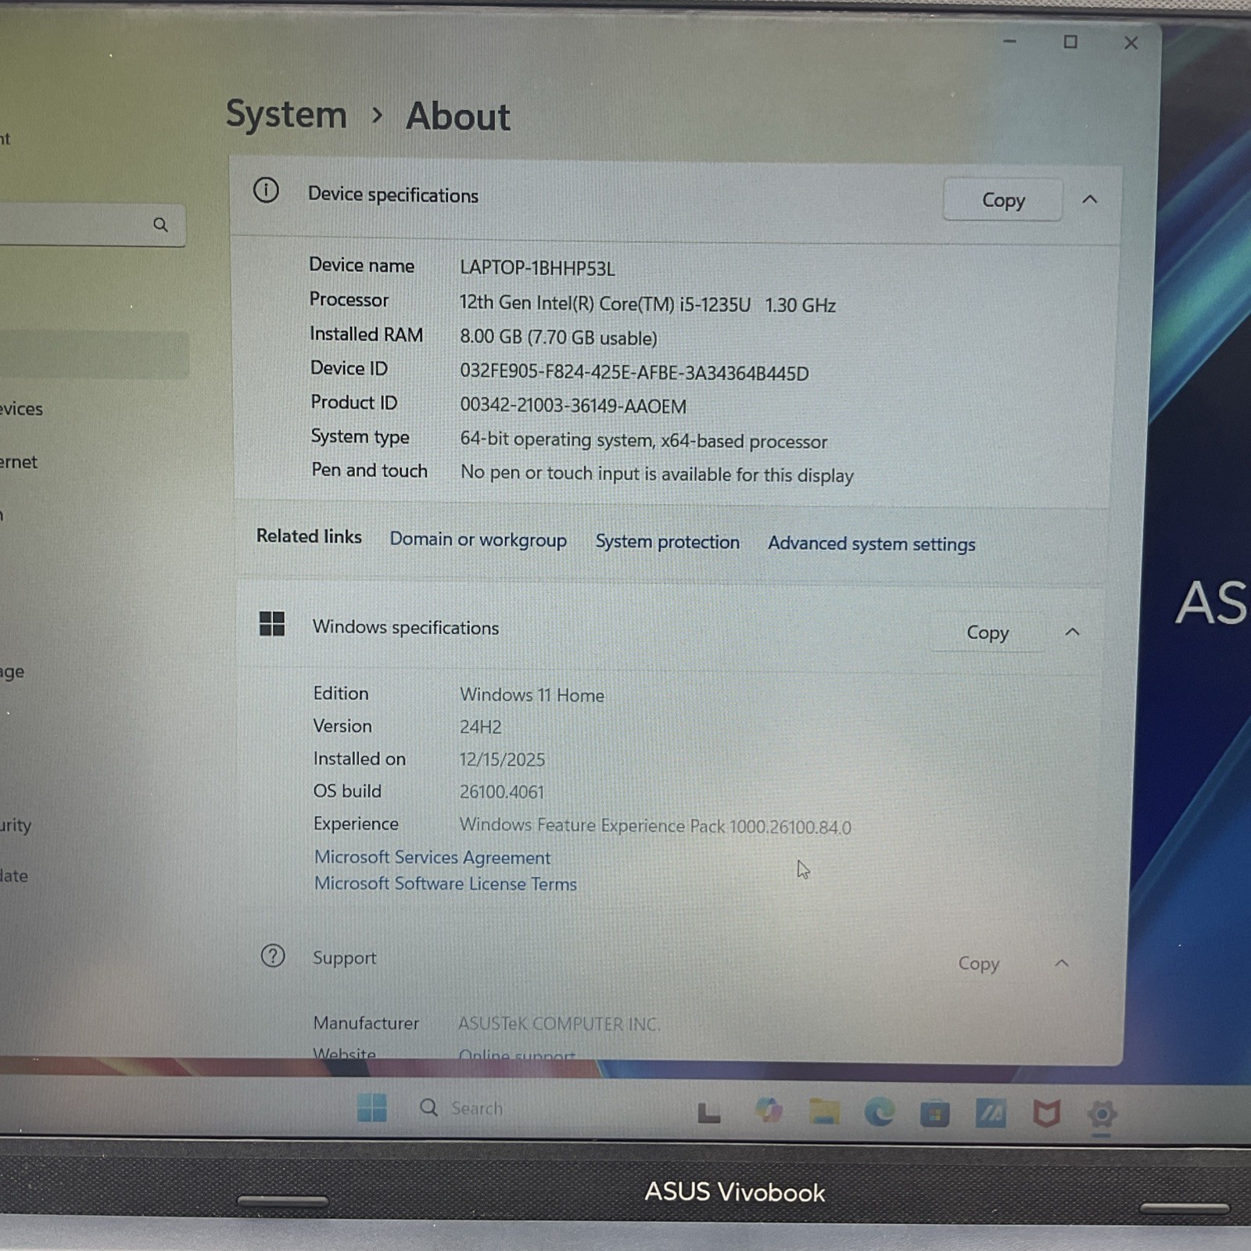Viewport: 1251px width, 1251px height.
Task: Copy the Windows specifications
Action: [x=988, y=633]
